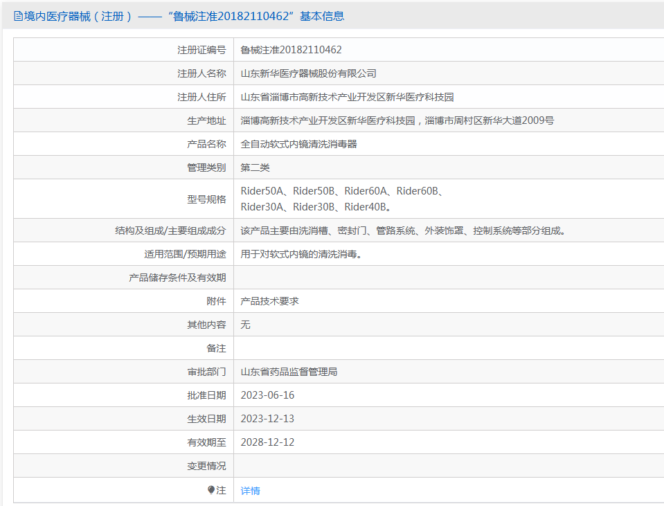Image resolution: width=664 pixels, height=506 pixels.
Task: Click the 管理类别 label
Action: tap(206, 168)
